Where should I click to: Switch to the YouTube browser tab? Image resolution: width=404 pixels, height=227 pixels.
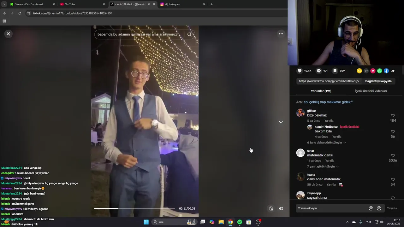[x=82, y=4]
